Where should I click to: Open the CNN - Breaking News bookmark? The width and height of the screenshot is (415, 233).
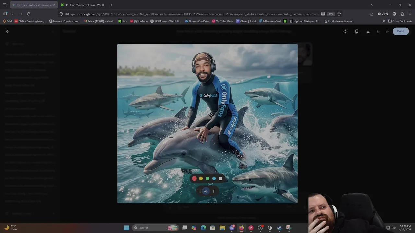click(30, 21)
